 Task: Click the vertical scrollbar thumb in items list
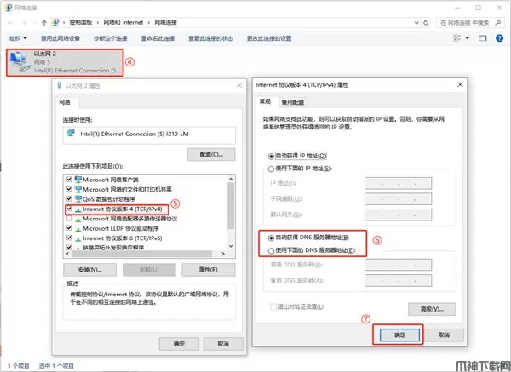coord(231,206)
